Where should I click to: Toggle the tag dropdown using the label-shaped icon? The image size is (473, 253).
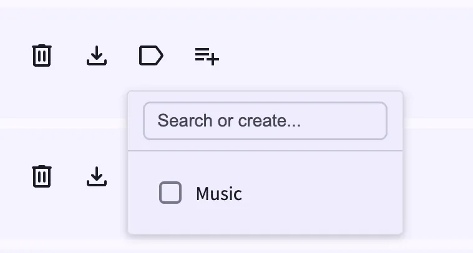151,55
